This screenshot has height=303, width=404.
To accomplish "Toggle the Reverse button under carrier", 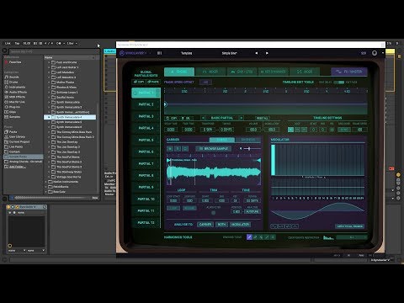I will (189, 208).
